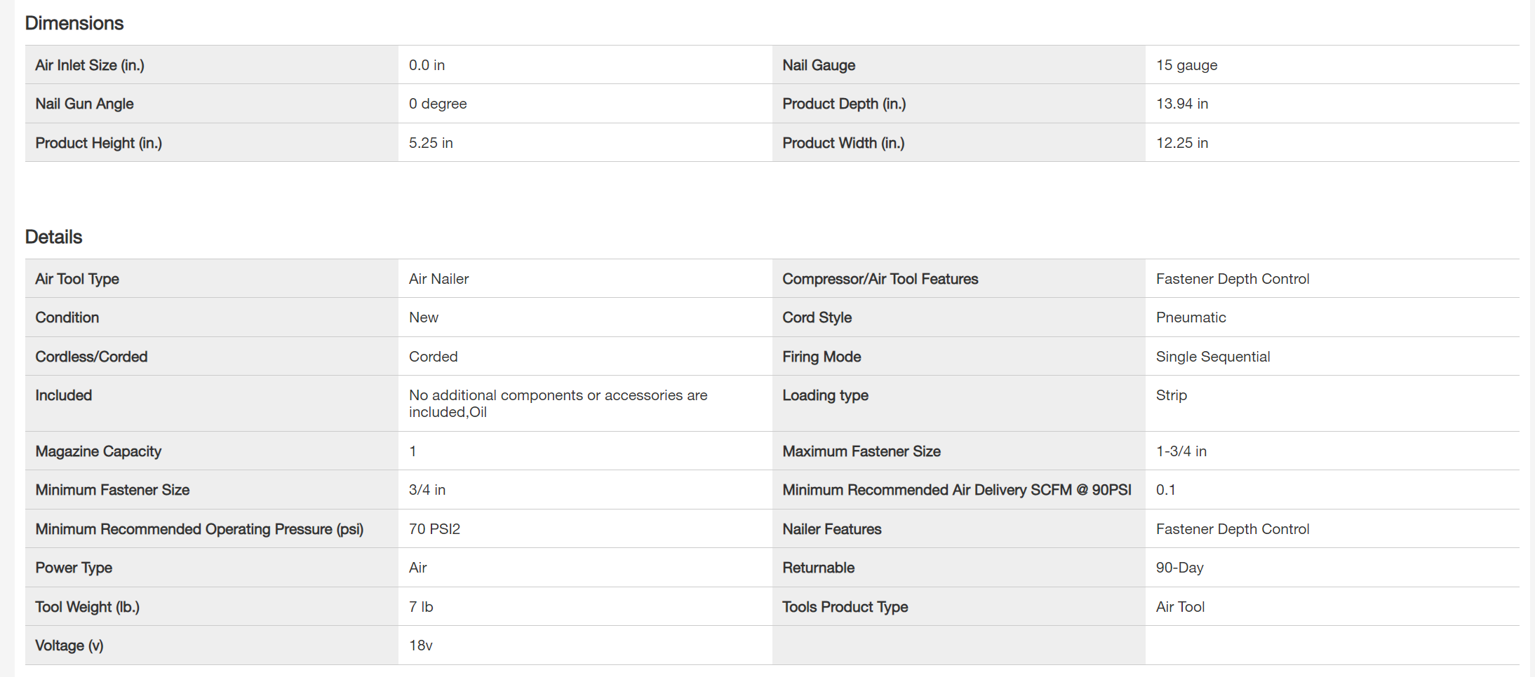1535x677 pixels.
Task: Click the 18v Voltage value
Action: (420, 645)
